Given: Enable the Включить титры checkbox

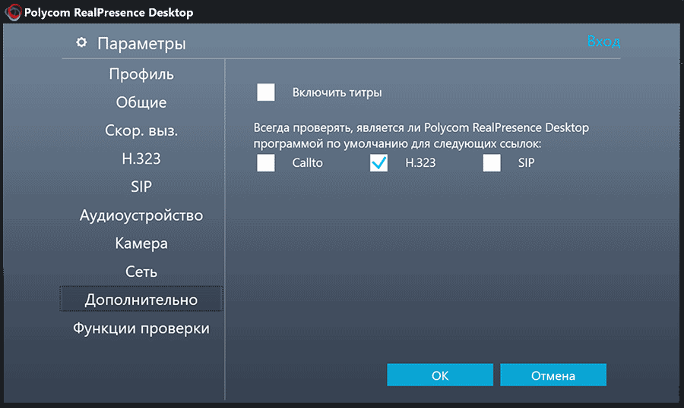Looking at the screenshot, I should click(x=266, y=93).
